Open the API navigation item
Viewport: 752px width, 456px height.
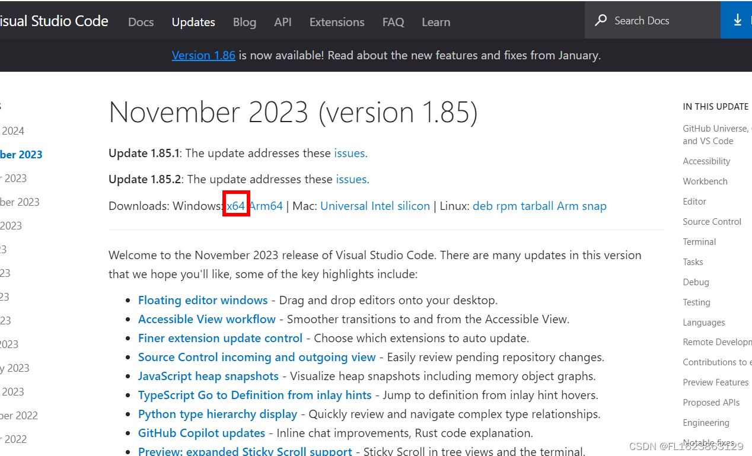coord(283,22)
